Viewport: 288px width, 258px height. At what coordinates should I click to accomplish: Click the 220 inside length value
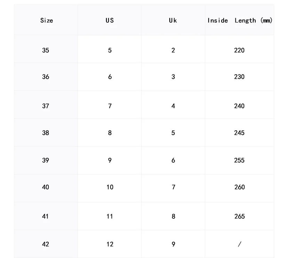coord(239,50)
